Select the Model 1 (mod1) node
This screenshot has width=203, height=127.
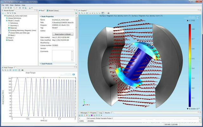[x=14, y=21]
